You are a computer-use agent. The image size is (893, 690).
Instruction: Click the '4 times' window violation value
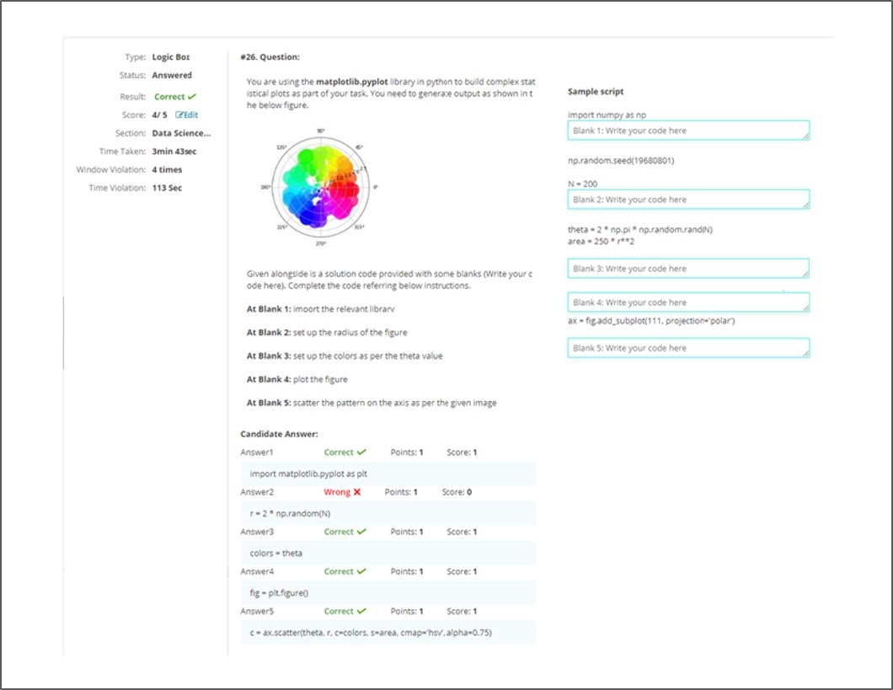(167, 169)
